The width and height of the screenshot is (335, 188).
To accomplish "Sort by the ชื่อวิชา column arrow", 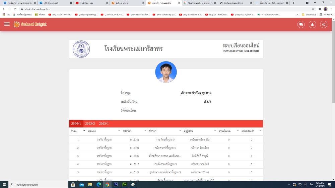I will pyautogui.click(x=180, y=130).
